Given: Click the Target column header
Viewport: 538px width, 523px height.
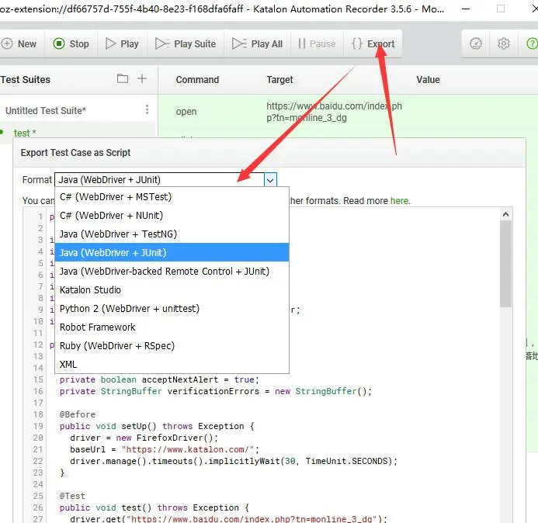Looking at the screenshot, I should (279, 80).
